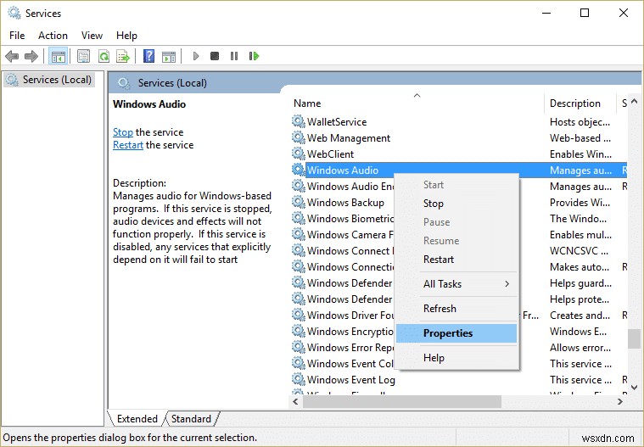This screenshot has height=447, width=644.
Task: Click the Web Management gear icon
Action: [x=298, y=137]
